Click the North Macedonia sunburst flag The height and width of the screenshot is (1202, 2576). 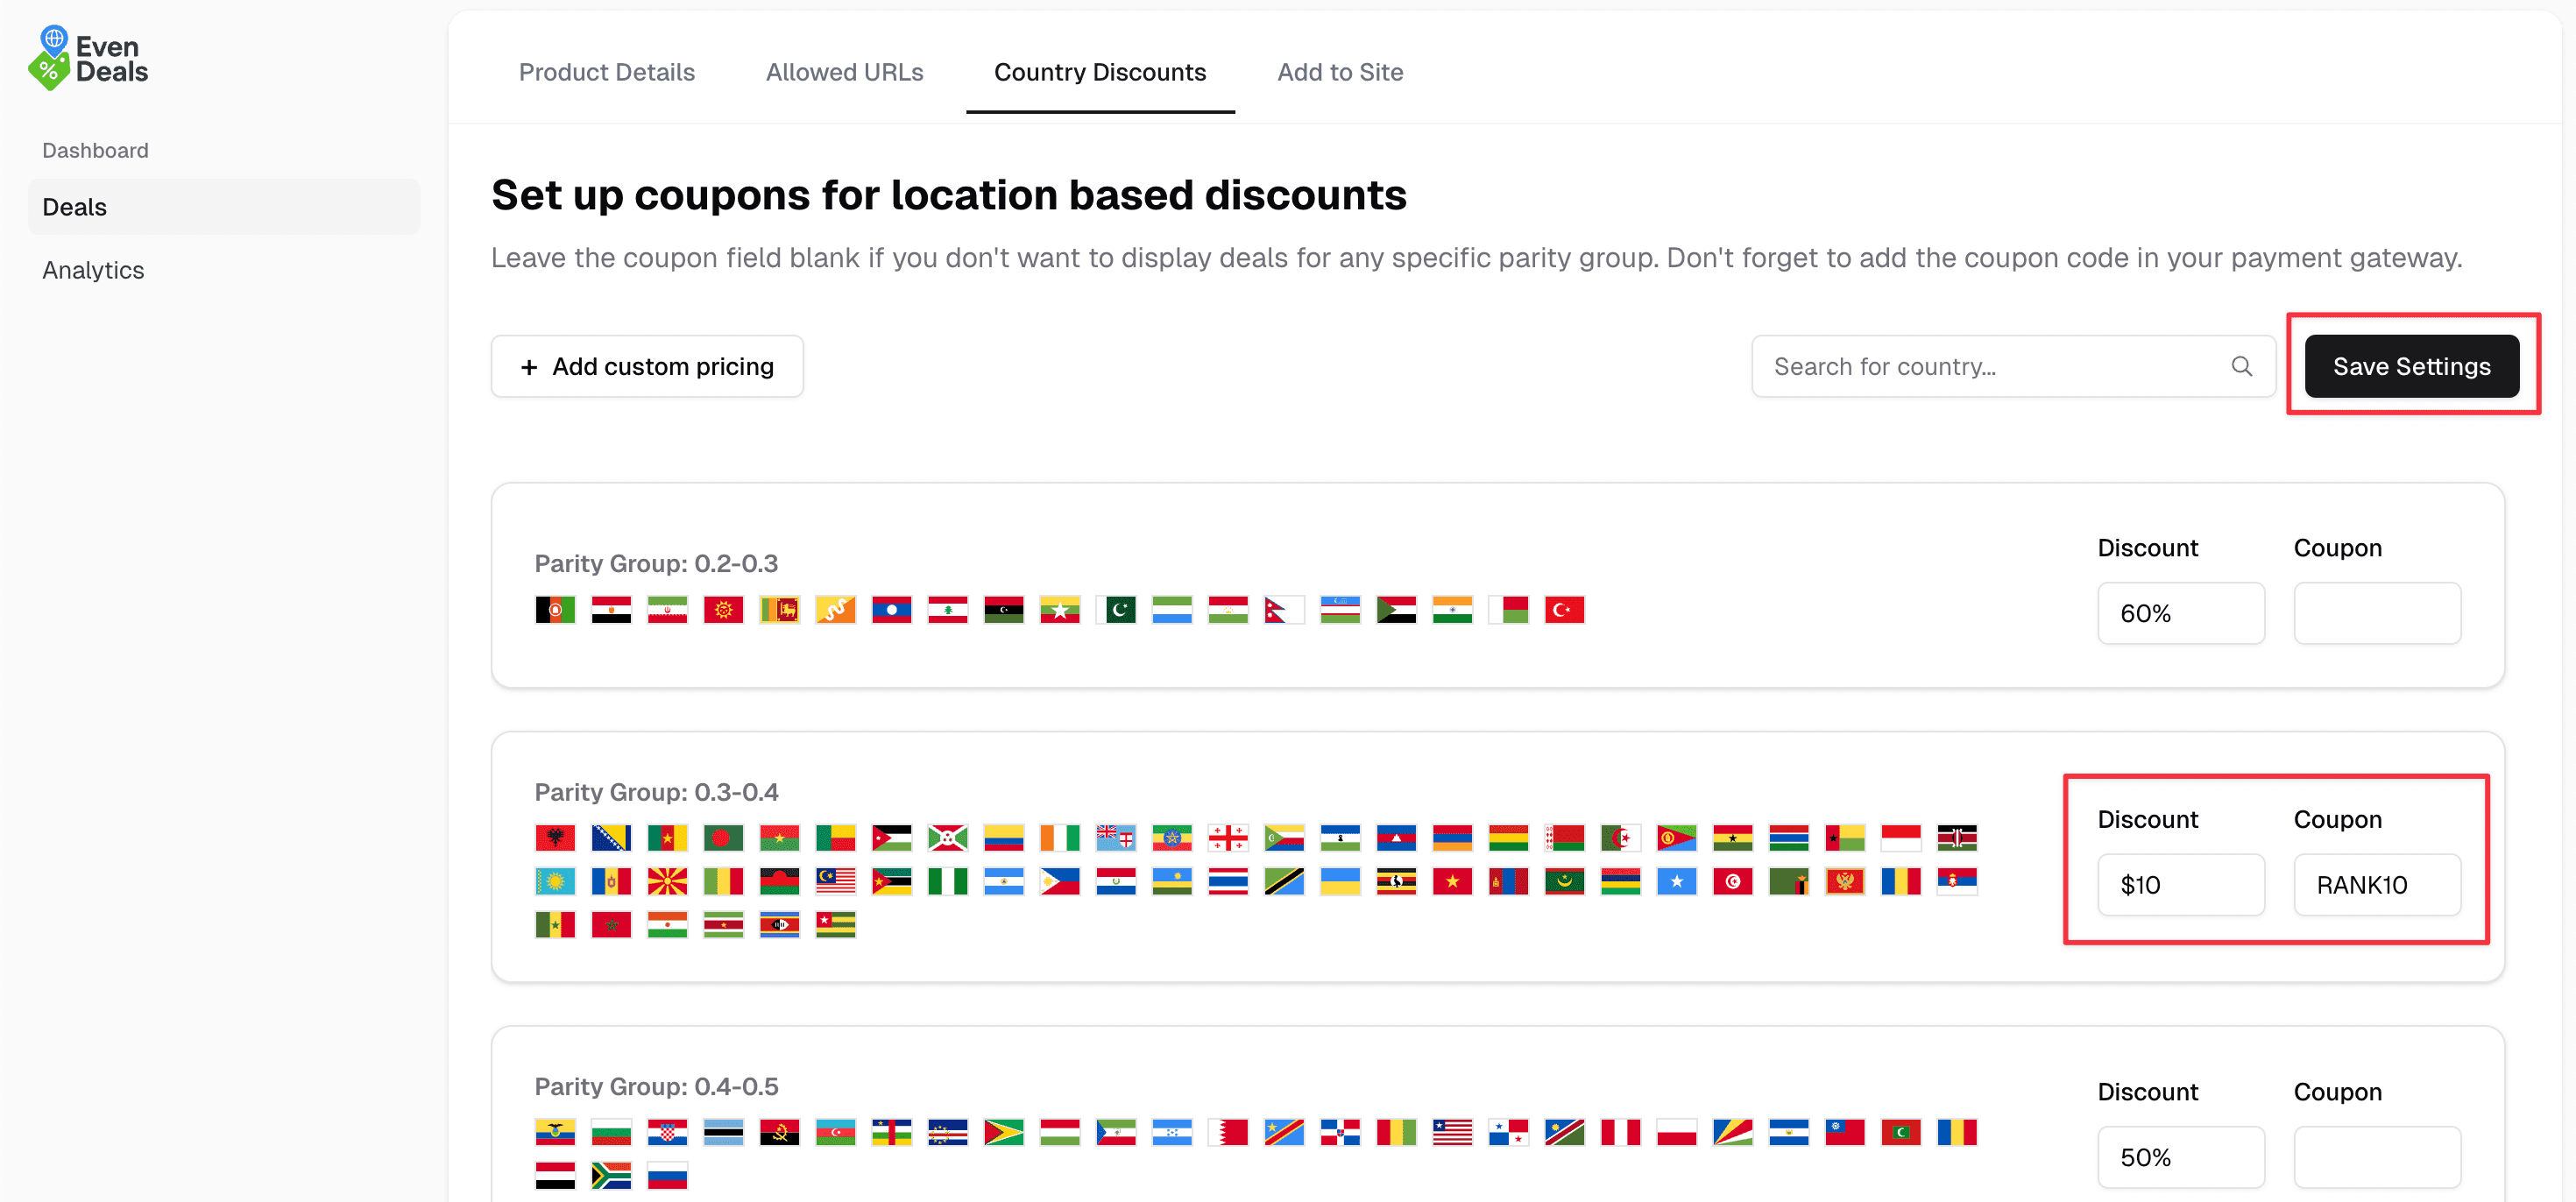point(667,881)
